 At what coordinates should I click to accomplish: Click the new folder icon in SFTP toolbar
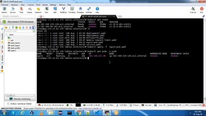click(x=20, y=28)
